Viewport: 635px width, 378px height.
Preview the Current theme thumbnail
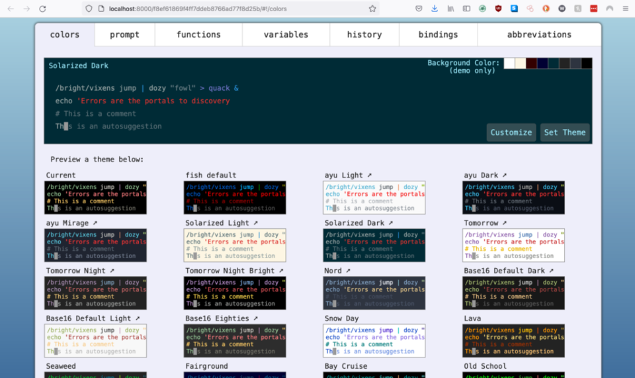click(x=95, y=198)
